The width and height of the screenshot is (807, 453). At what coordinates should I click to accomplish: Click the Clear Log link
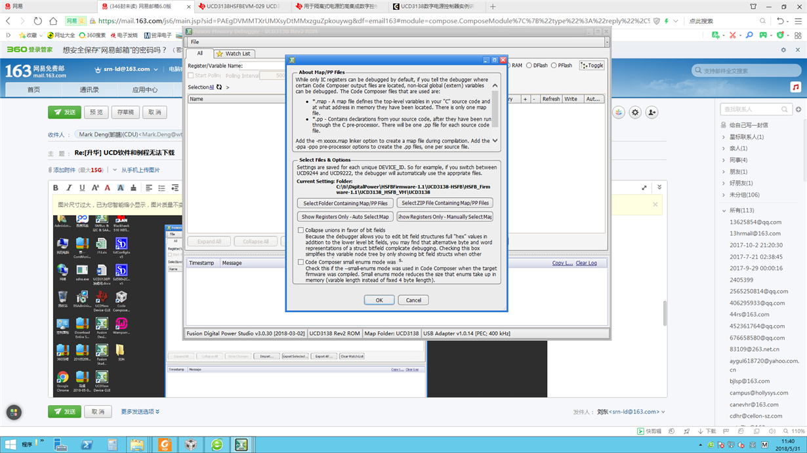587,263
